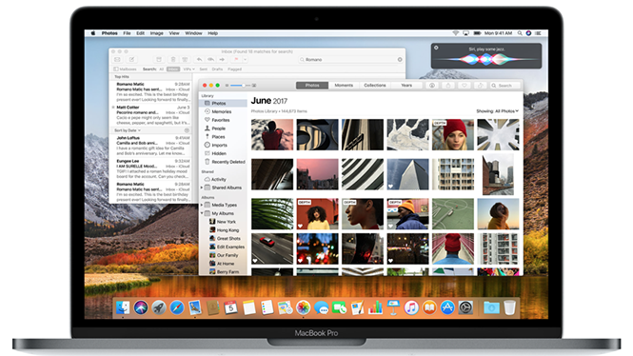Select the Inbox search scope in Mail
This screenshot has height=356, width=633.
coord(173,69)
